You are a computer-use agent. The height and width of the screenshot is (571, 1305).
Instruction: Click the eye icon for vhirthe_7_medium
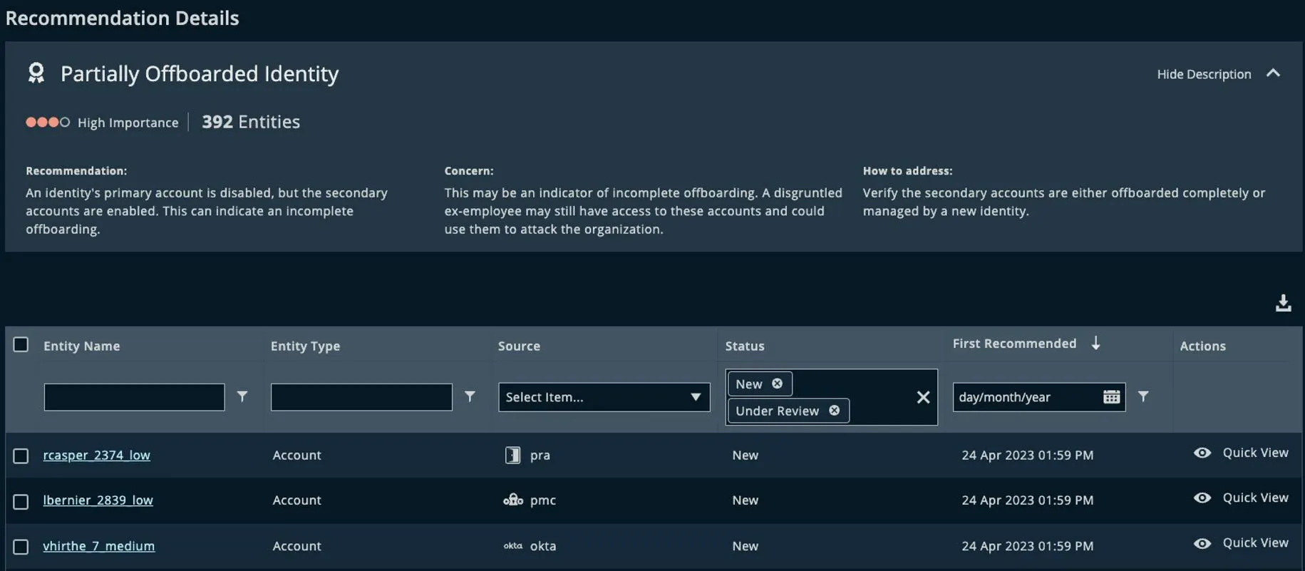click(x=1202, y=543)
